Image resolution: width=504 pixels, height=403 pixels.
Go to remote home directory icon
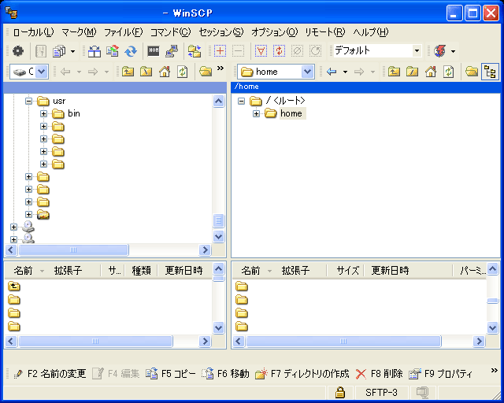click(x=431, y=72)
